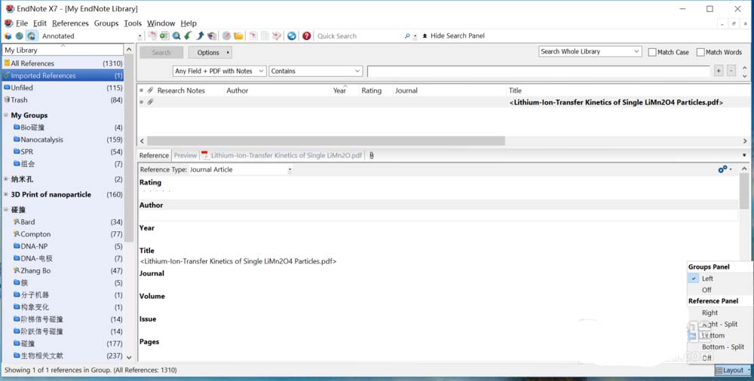The height and width of the screenshot is (381, 754).
Task: Click Hide Search Panel
Action: [453, 36]
